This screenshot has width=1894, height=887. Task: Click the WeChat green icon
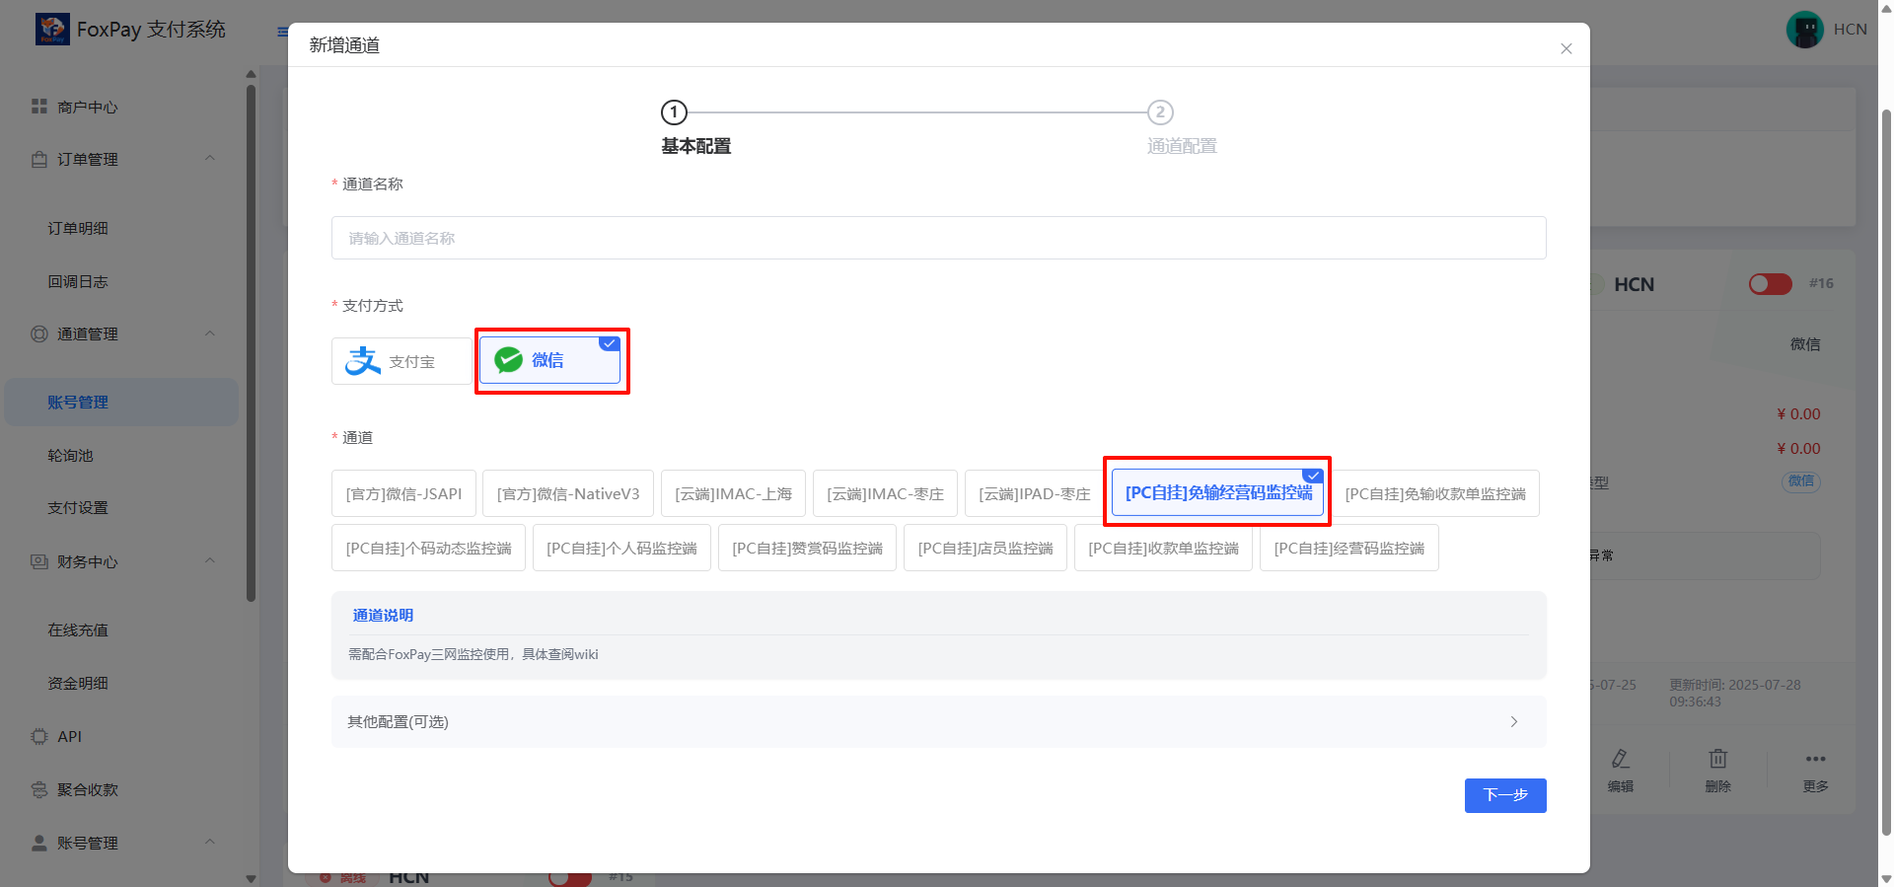(x=509, y=360)
